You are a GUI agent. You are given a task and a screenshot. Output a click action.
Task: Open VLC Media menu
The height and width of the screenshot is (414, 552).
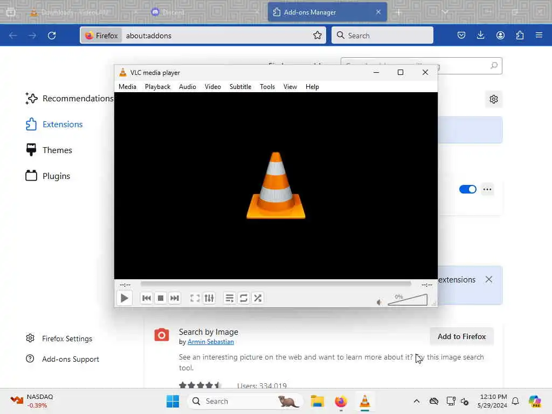pyautogui.click(x=127, y=87)
